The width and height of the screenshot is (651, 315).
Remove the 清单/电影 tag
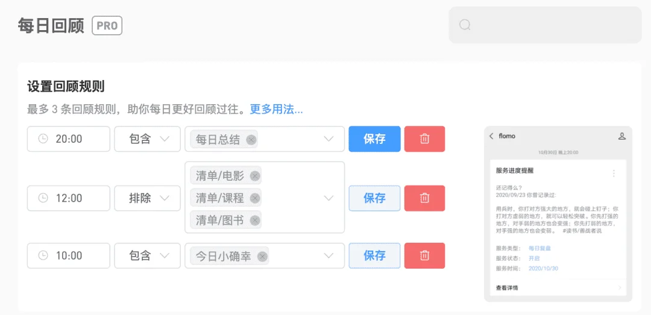click(x=255, y=176)
